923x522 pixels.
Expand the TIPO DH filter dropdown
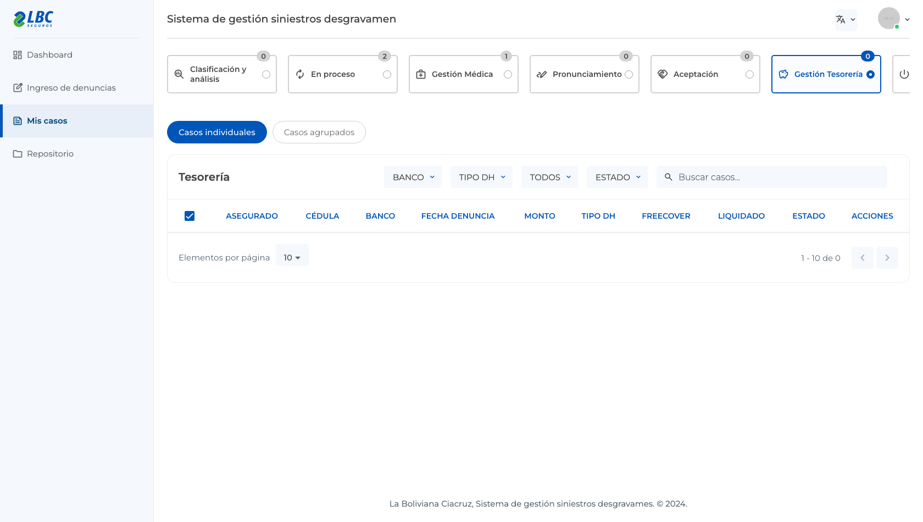[482, 177]
